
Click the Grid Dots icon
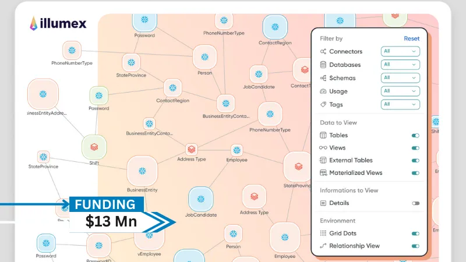(323, 233)
